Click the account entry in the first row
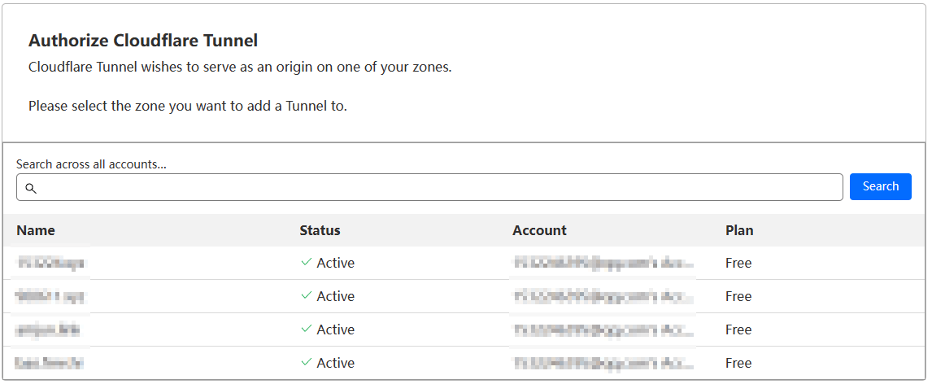932x384 pixels. click(603, 263)
